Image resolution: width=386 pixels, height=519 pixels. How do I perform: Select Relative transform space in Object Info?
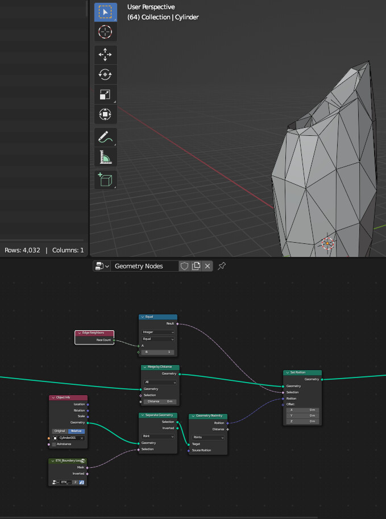77,431
